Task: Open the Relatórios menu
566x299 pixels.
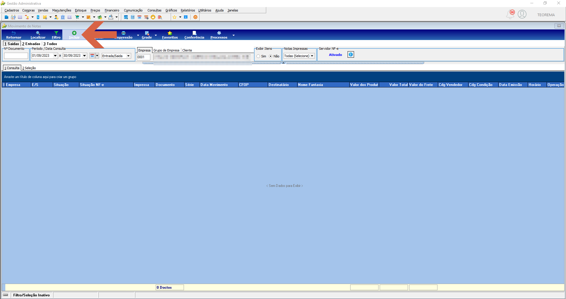Action: pos(188,10)
